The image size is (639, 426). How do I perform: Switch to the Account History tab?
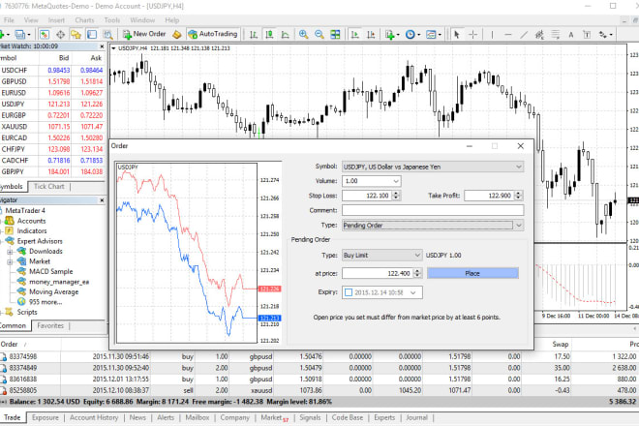coord(94,417)
